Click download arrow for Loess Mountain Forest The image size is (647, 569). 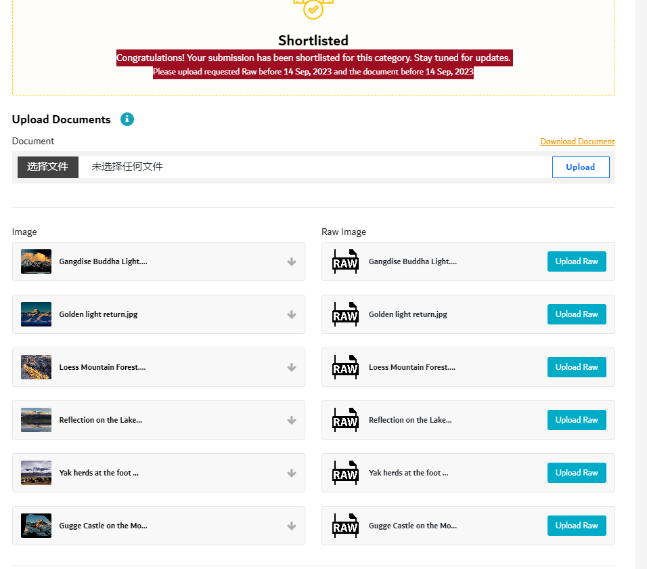pyautogui.click(x=292, y=368)
